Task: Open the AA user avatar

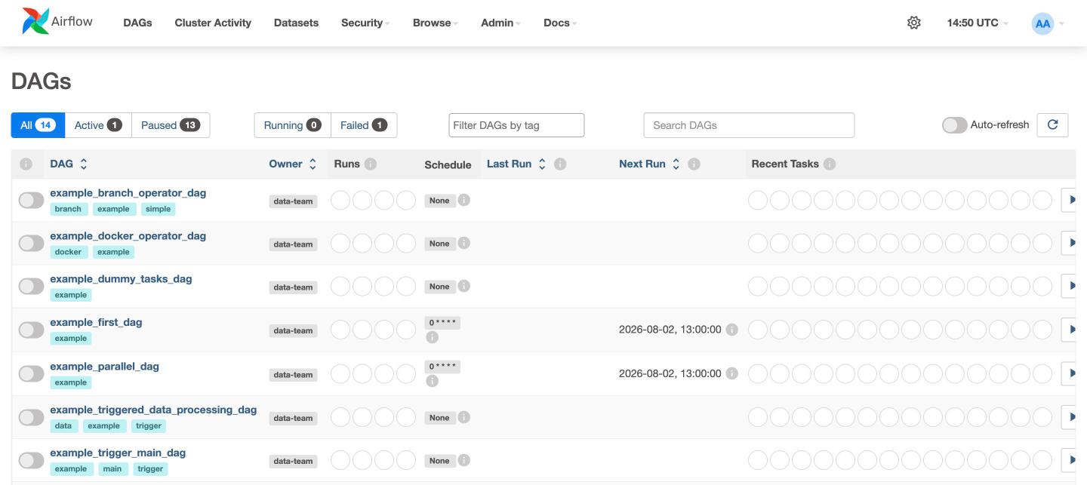Action: click(1042, 23)
